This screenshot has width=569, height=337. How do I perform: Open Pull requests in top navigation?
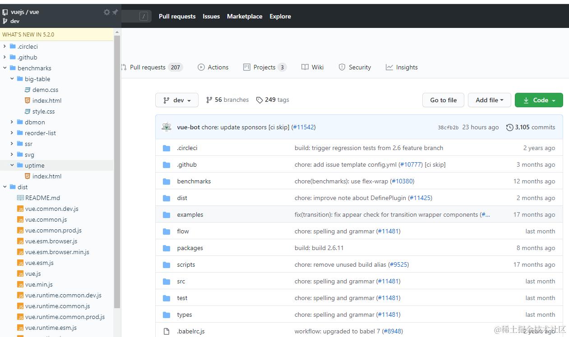177,16
